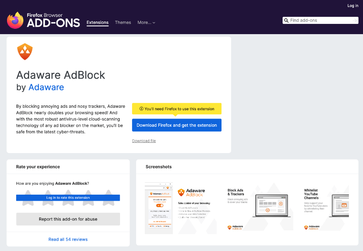Click the Adaware AdBlock shield icon

coord(25,52)
